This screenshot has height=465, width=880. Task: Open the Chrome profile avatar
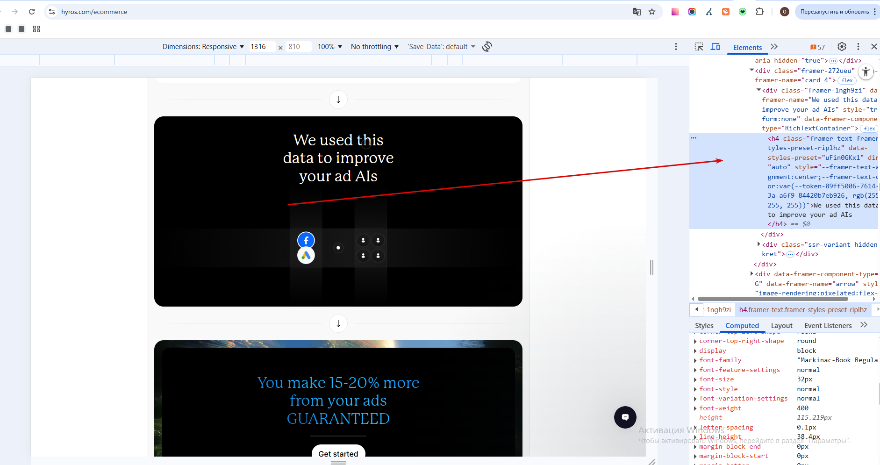[x=785, y=12]
